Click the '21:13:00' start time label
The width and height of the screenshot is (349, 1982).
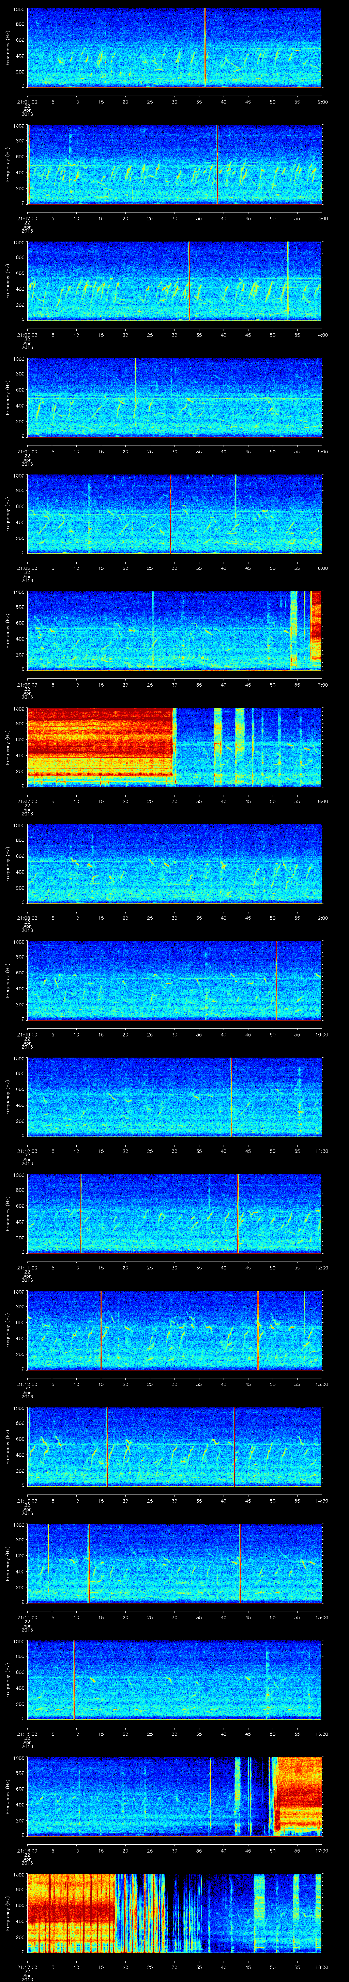click(27, 1500)
